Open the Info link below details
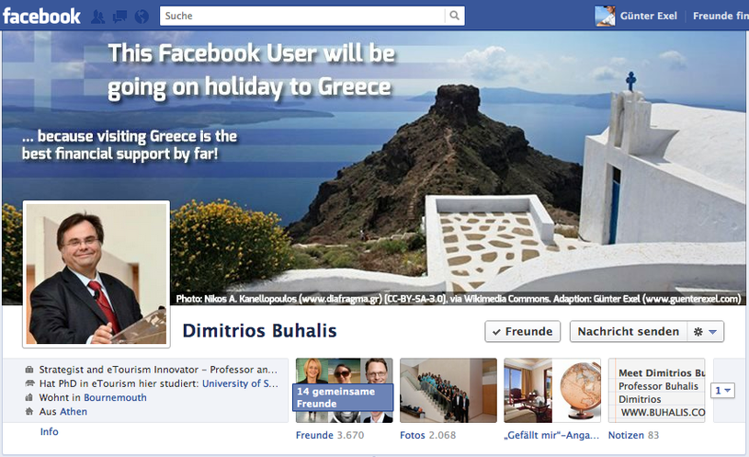The width and height of the screenshot is (749, 457). click(50, 431)
